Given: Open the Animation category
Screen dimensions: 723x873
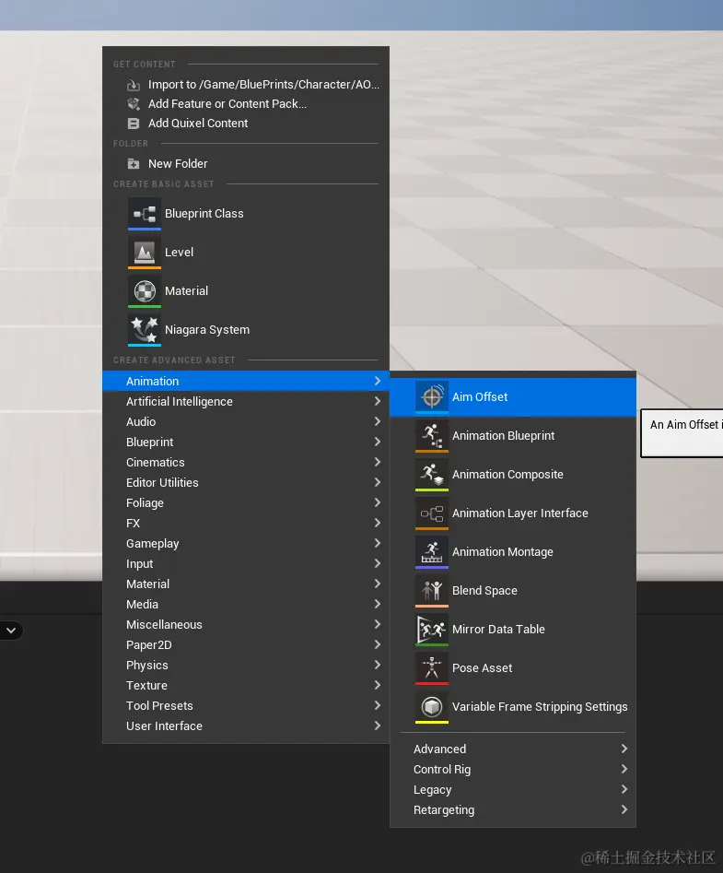Looking at the screenshot, I should click(x=246, y=382).
